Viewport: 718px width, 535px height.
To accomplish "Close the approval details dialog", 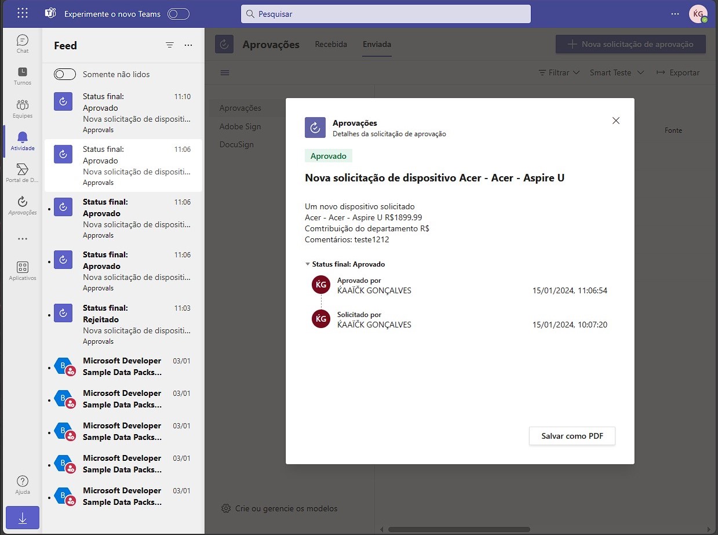I will pos(616,121).
